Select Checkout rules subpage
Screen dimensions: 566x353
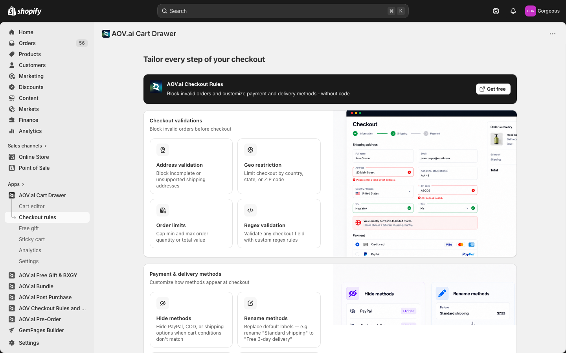(x=47, y=217)
